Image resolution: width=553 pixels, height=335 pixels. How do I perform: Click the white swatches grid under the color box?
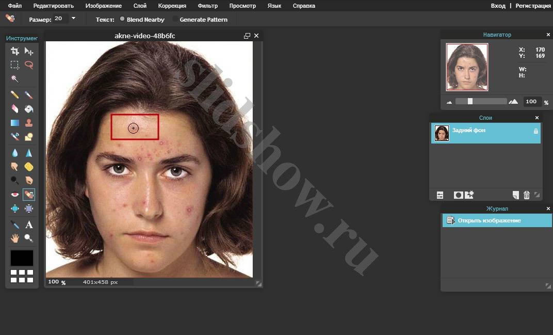click(22, 276)
